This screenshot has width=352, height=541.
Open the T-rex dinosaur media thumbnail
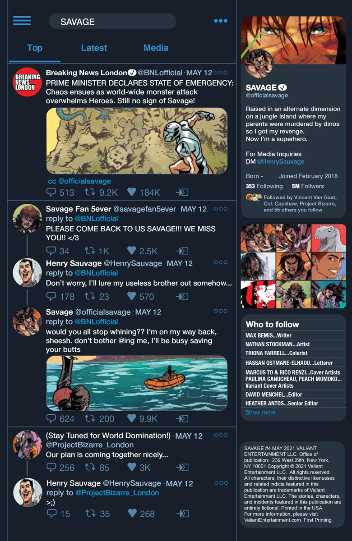328,238
